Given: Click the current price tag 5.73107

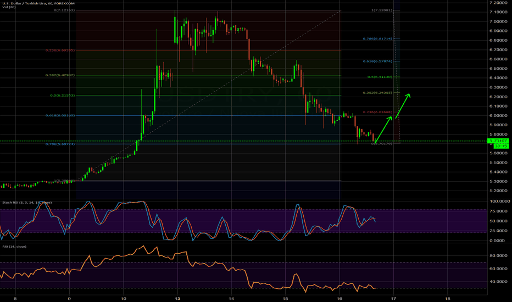Looking at the screenshot, I should click(498, 141).
